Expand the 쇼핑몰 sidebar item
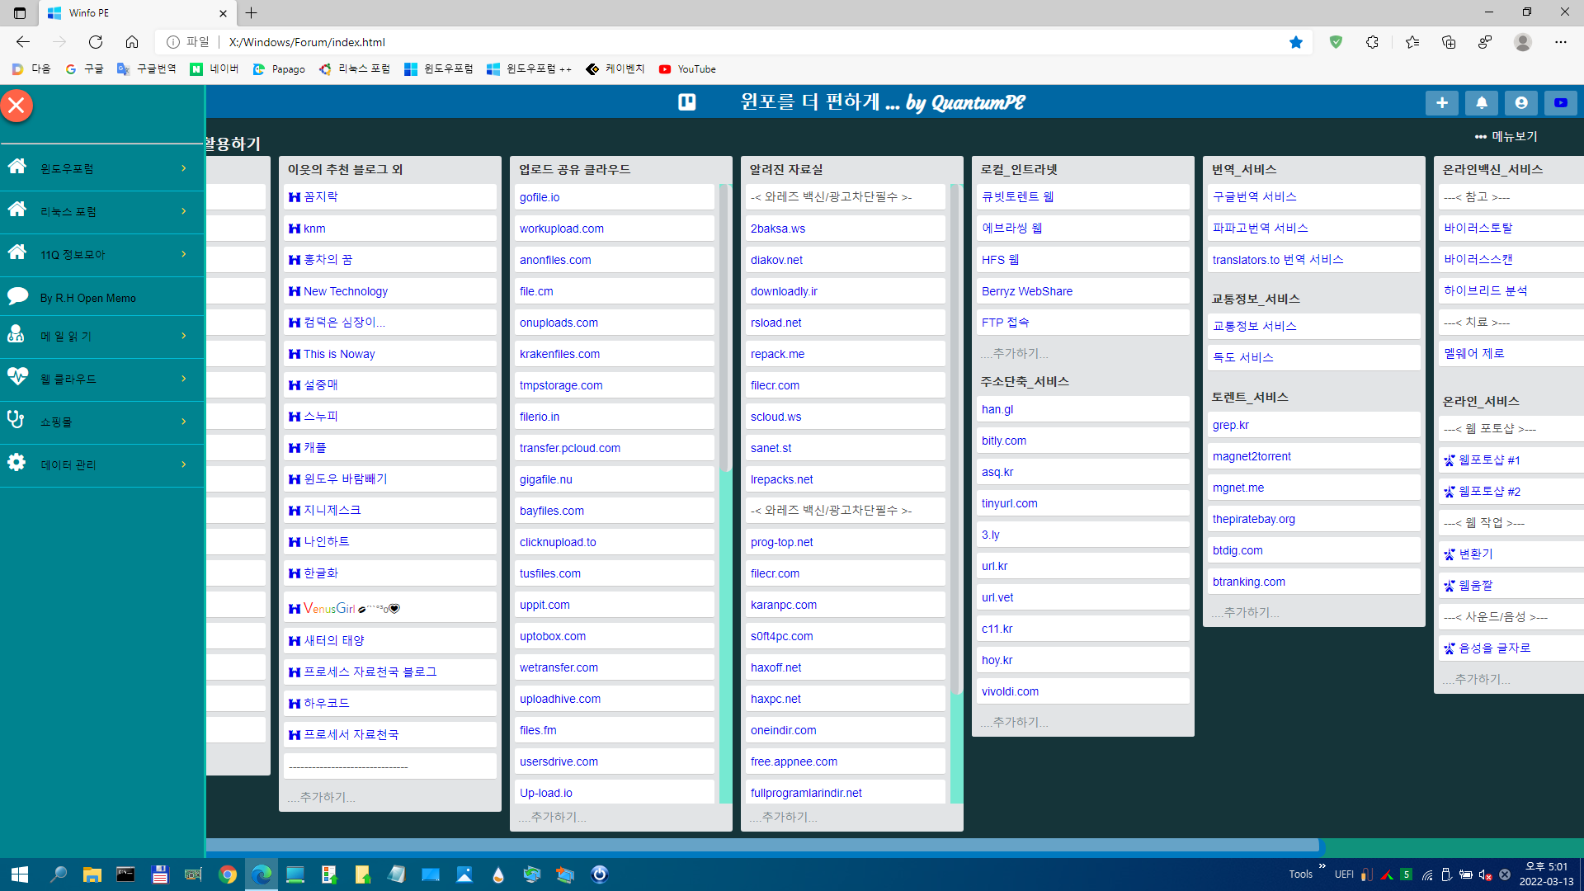 tap(101, 422)
